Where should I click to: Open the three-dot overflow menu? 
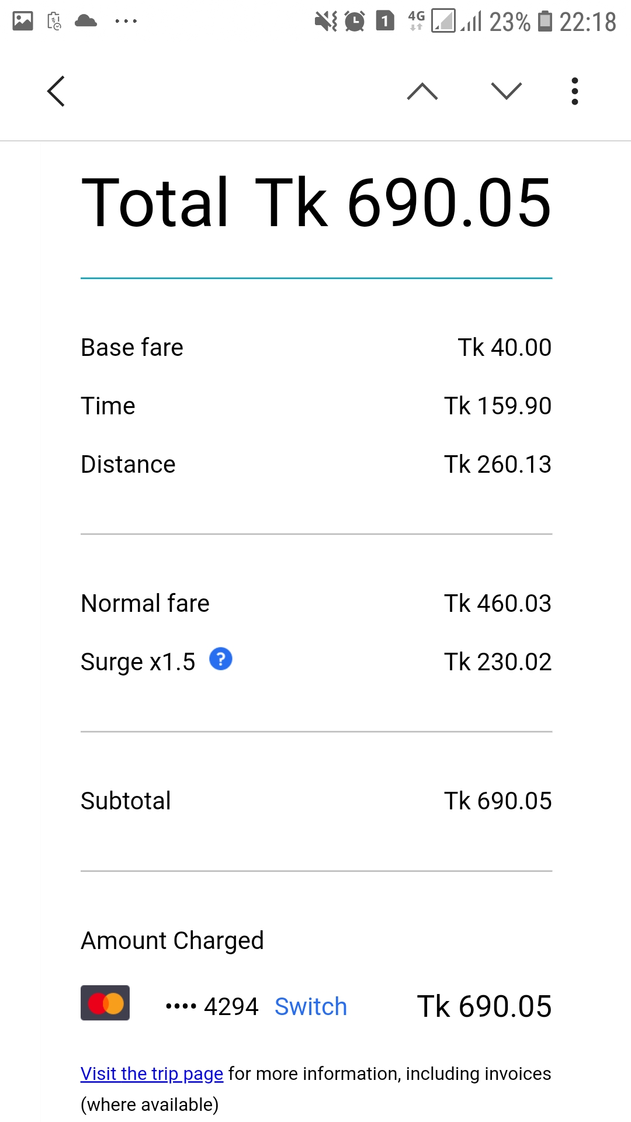[575, 91]
